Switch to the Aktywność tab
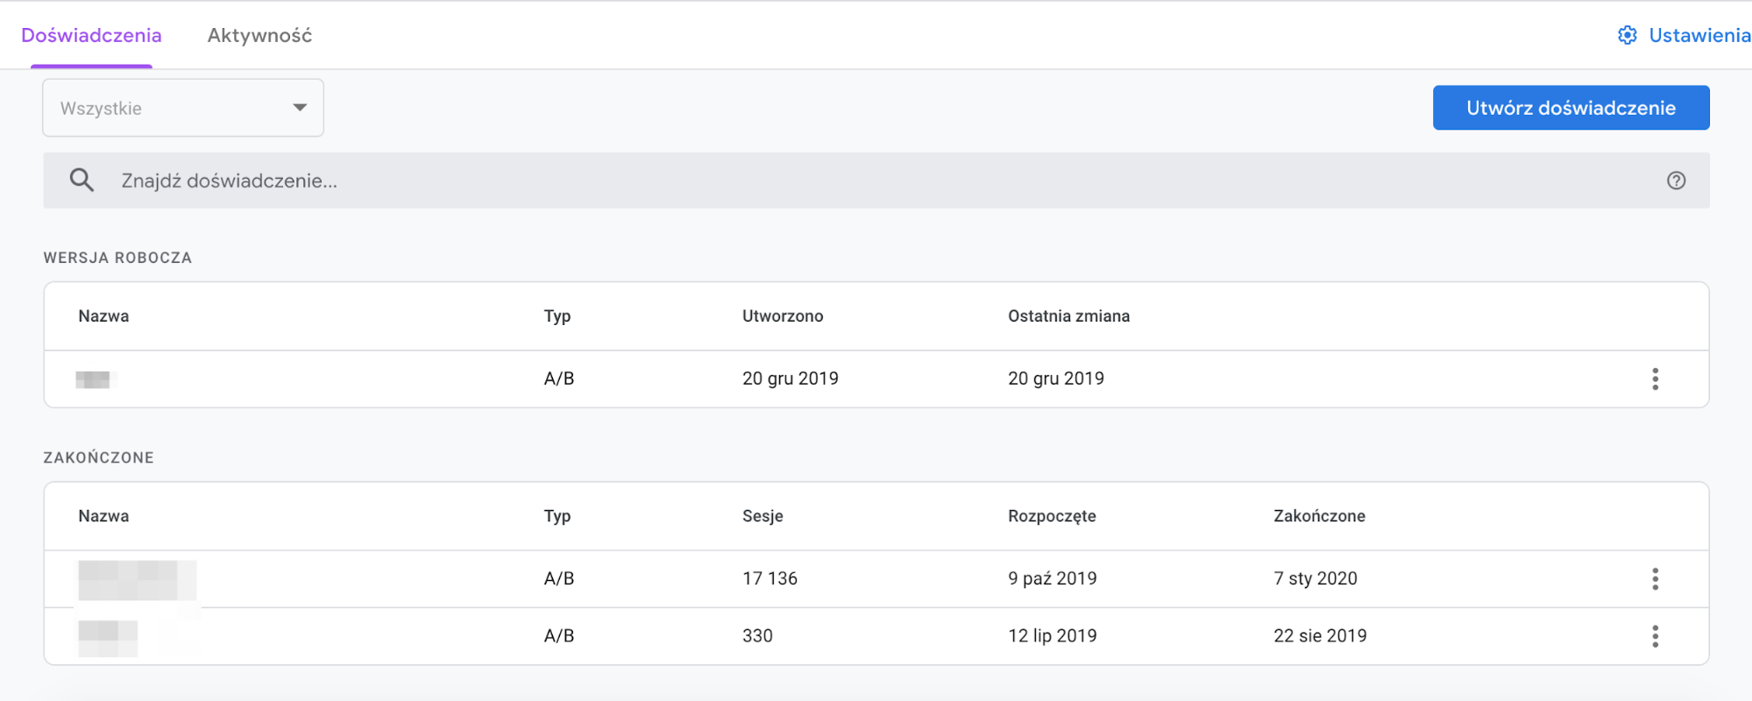Screen dimensions: 1752x701 tap(259, 35)
